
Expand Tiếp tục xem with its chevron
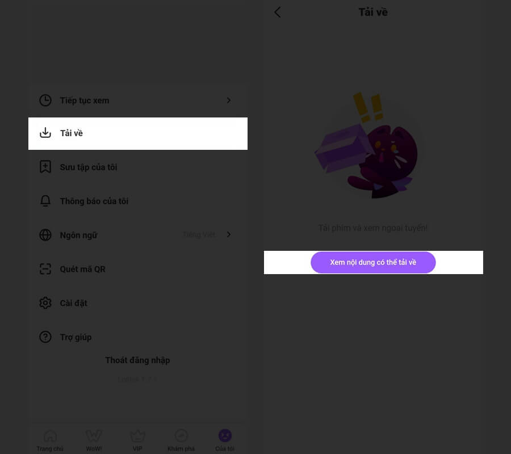[x=229, y=100]
